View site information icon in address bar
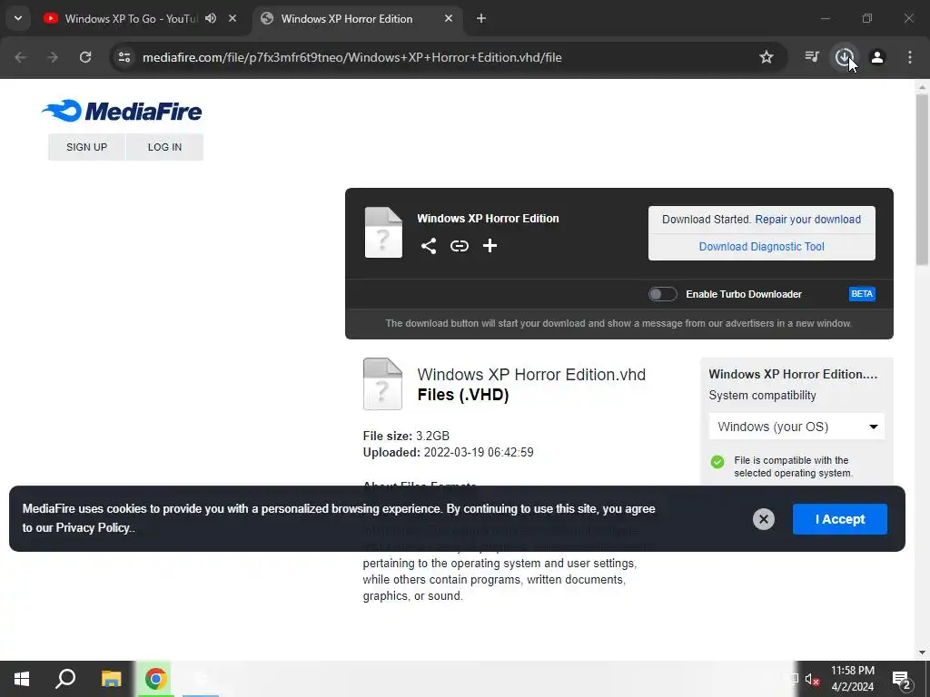This screenshot has height=697, width=930. click(x=124, y=57)
